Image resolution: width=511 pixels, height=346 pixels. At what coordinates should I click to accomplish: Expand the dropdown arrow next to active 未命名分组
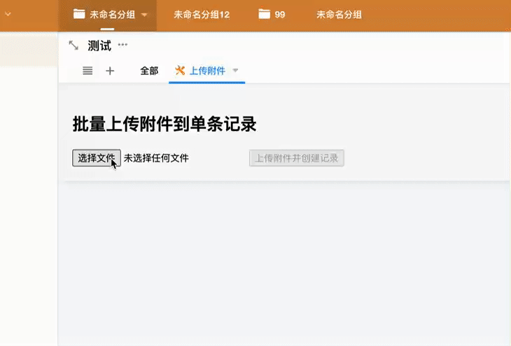click(x=144, y=15)
